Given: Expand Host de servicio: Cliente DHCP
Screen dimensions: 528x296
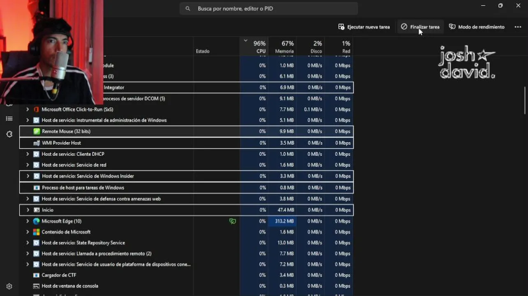Looking at the screenshot, I should [x=28, y=154].
